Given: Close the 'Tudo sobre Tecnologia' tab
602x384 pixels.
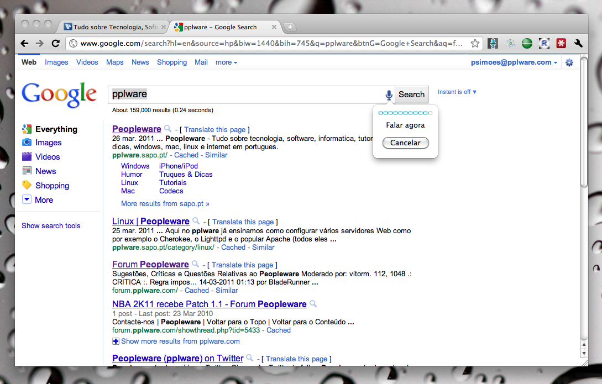Looking at the screenshot, I should click(164, 27).
